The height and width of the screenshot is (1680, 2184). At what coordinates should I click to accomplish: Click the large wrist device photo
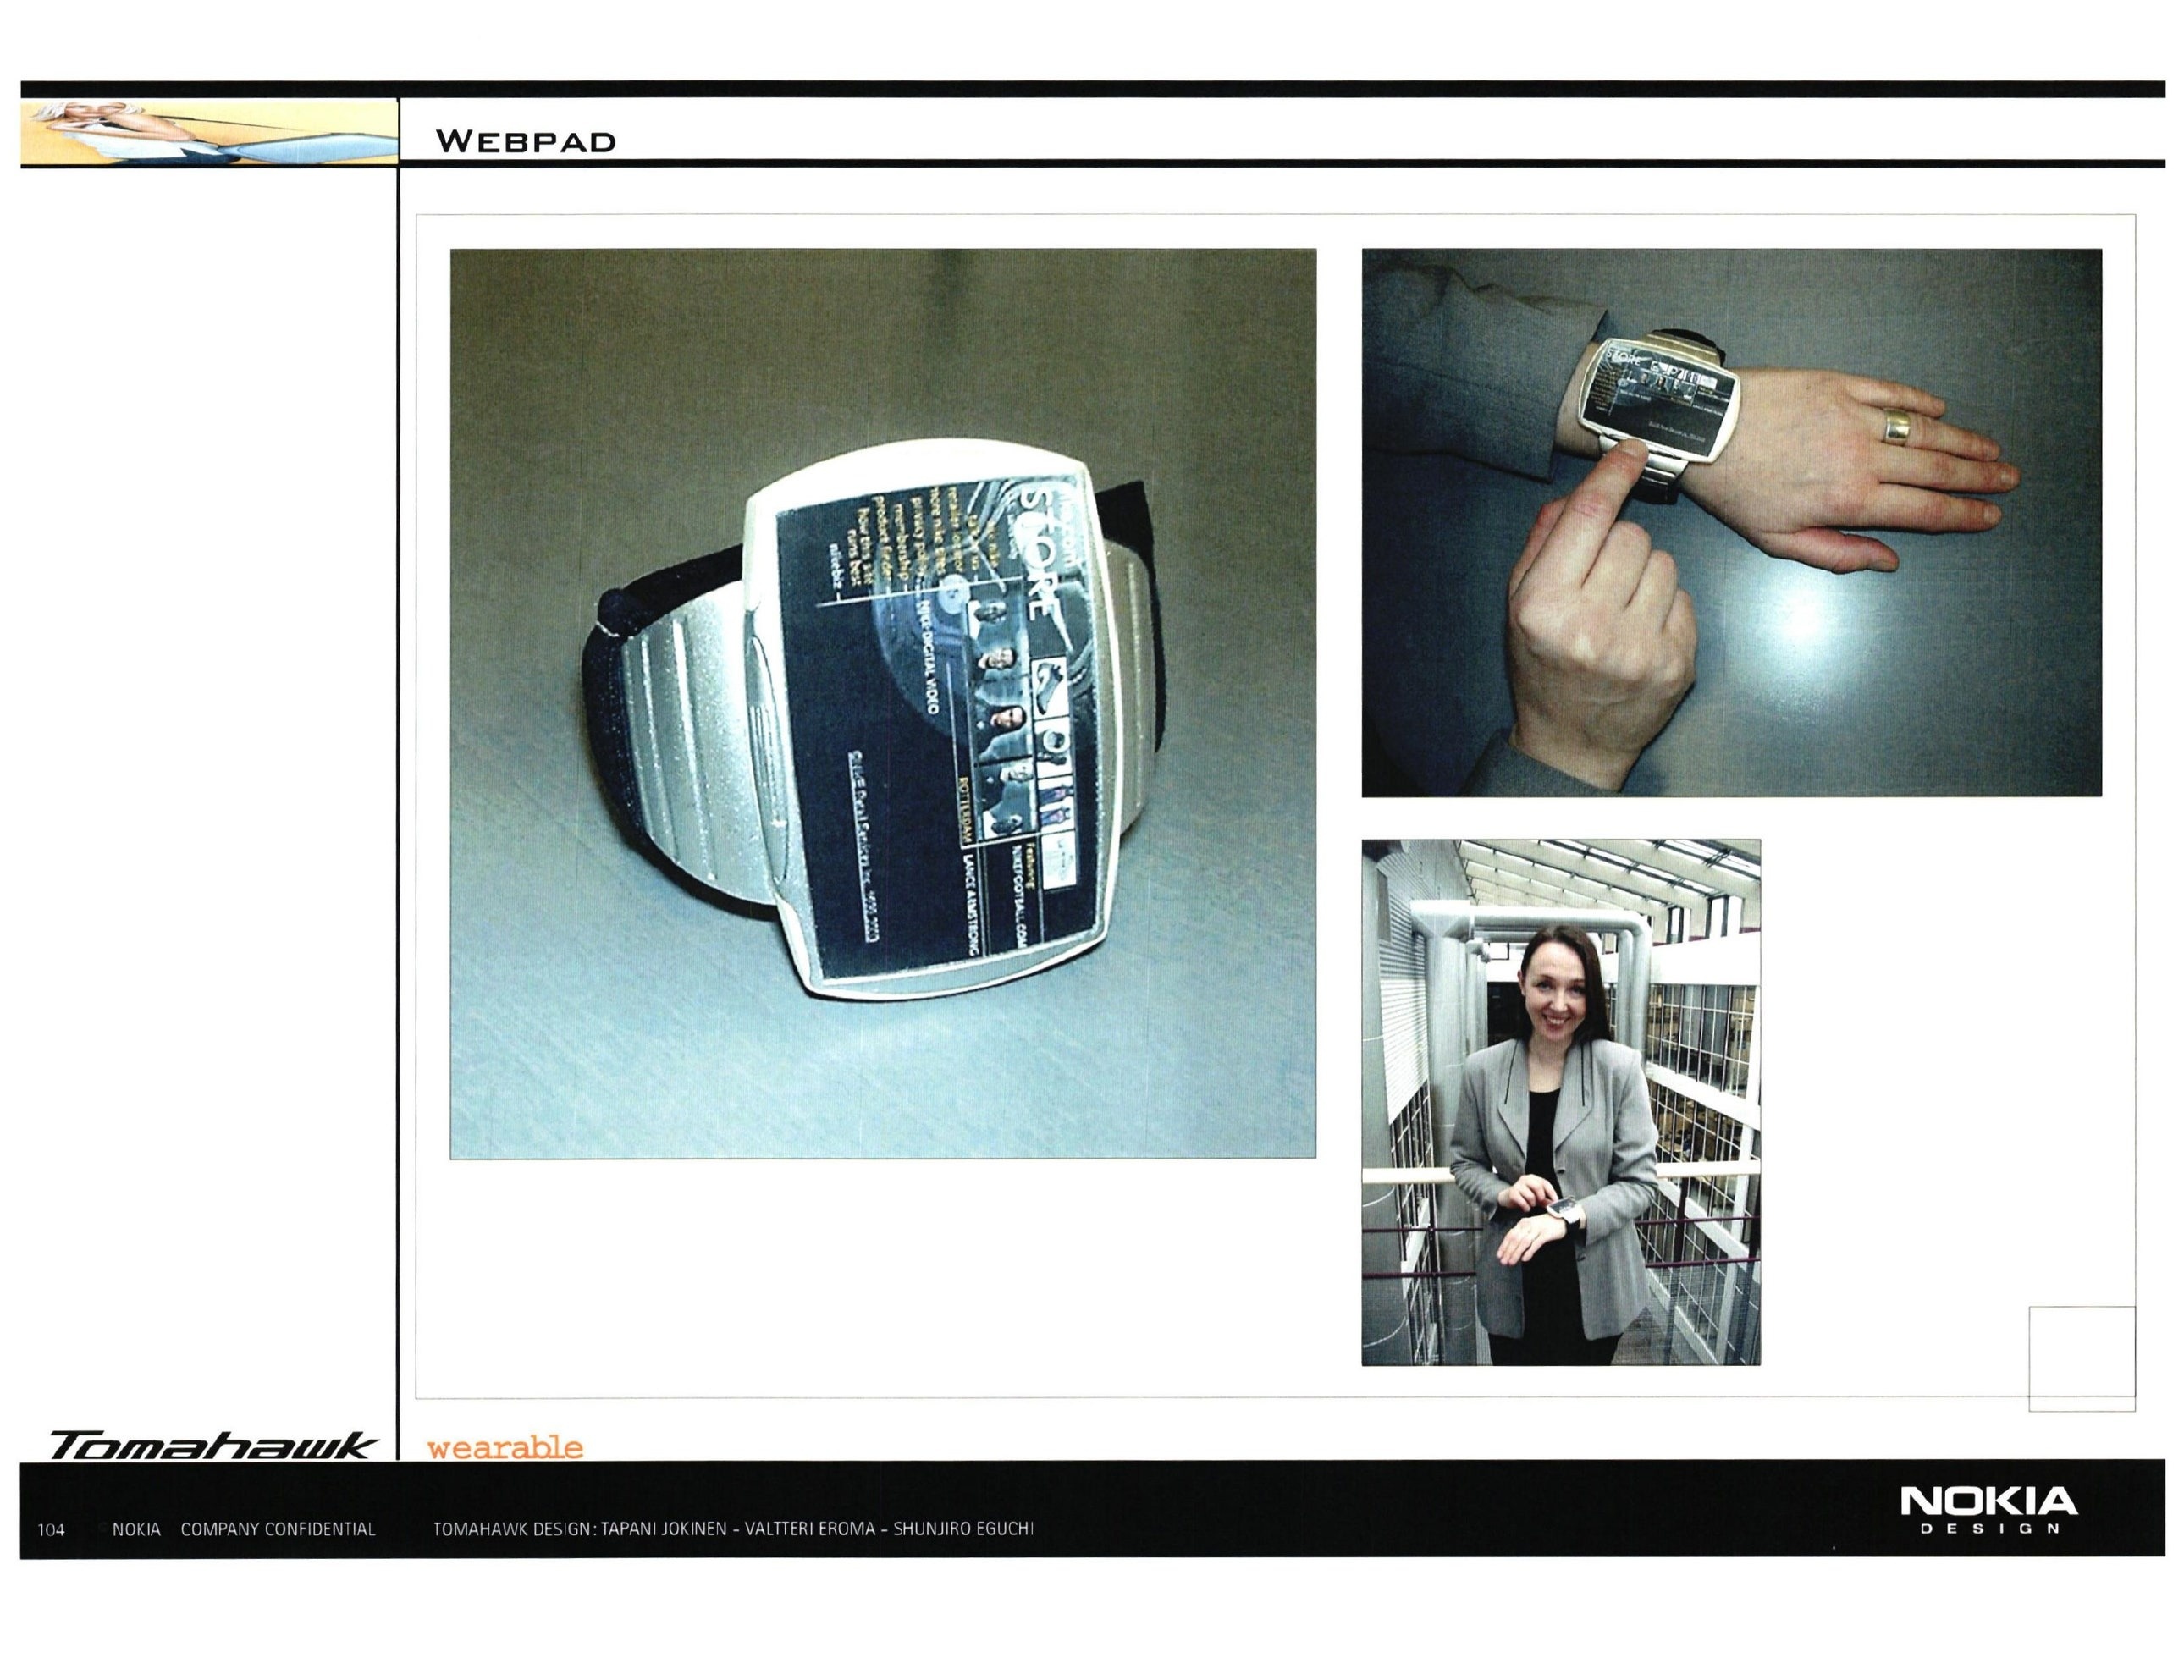click(883, 704)
